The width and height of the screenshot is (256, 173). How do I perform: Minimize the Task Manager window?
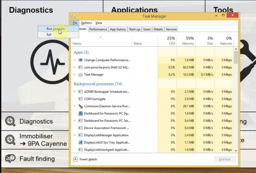216,15
